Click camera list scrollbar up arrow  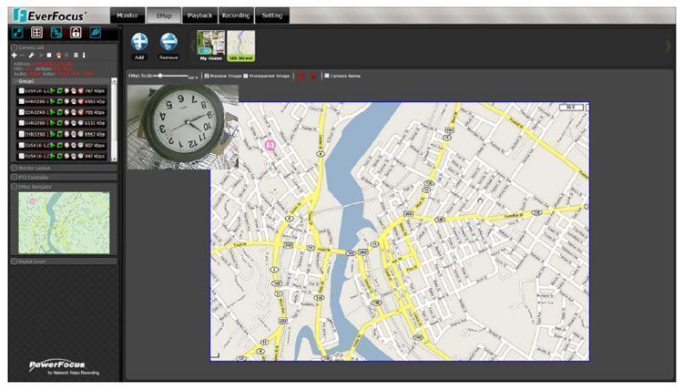coord(114,81)
